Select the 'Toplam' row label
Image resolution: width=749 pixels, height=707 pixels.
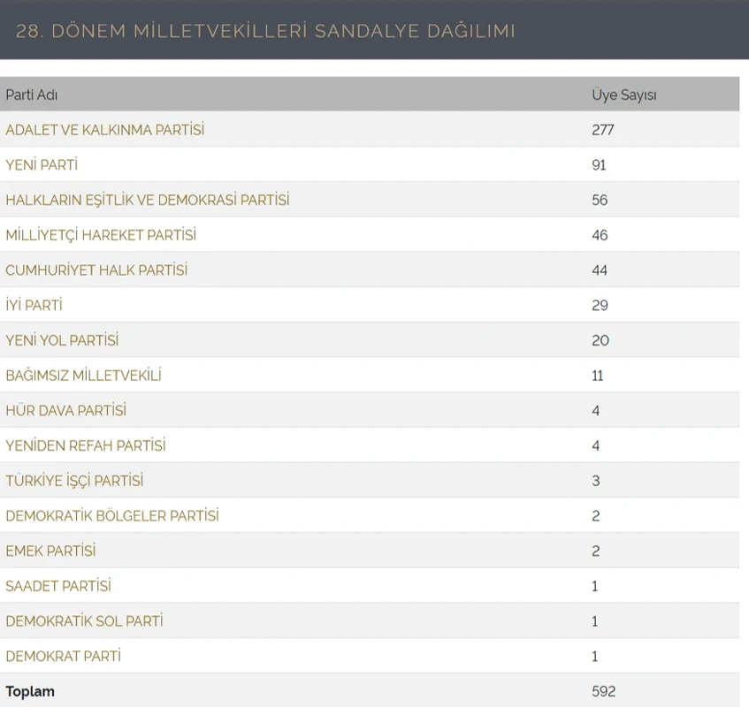tap(29, 691)
